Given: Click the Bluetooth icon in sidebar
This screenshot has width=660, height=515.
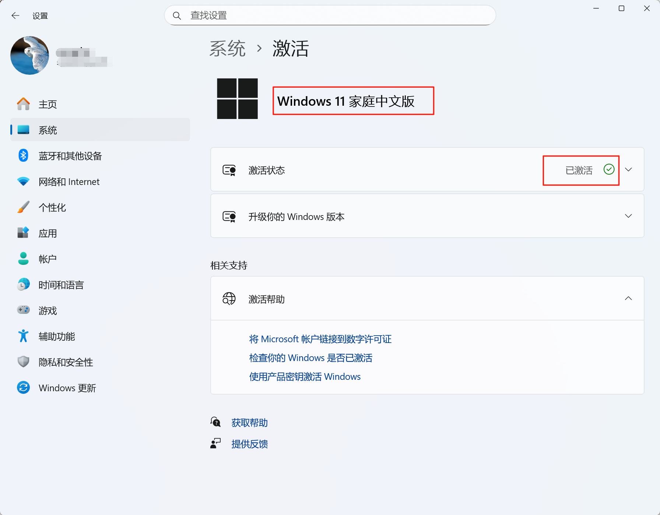Looking at the screenshot, I should pos(24,155).
